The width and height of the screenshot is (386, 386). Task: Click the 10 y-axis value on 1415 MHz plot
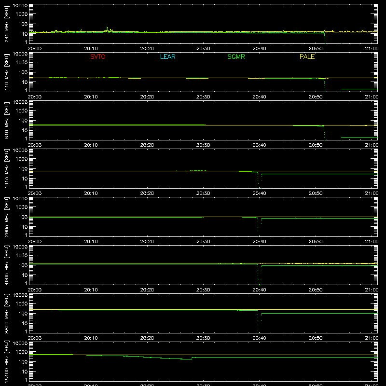point(25,179)
